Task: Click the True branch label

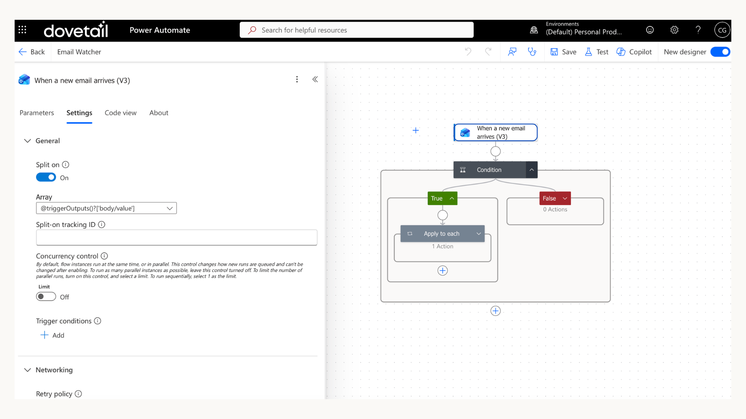Action: 437,198
